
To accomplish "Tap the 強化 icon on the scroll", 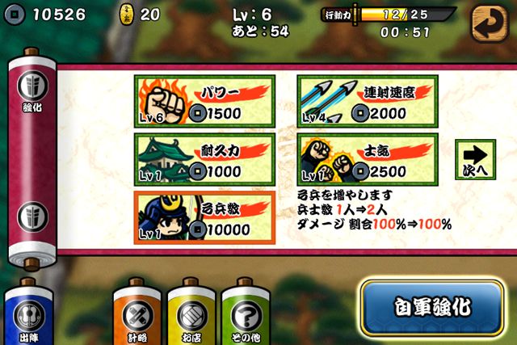I will click(x=32, y=90).
